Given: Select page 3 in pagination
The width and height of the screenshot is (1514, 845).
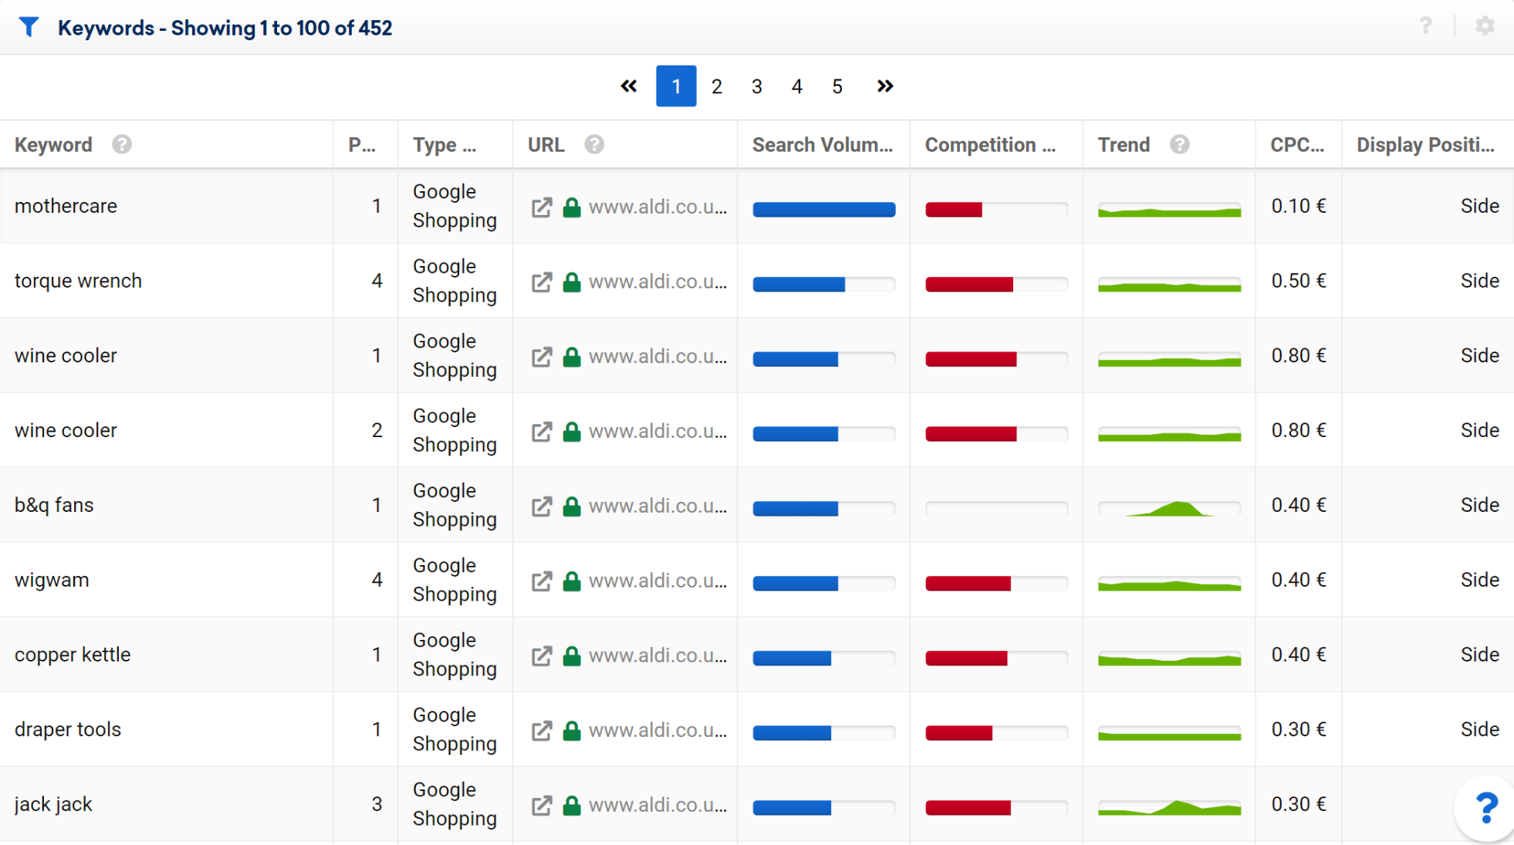Looking at the screenshot, I should point(757,87).
